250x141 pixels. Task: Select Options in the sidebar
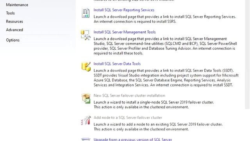[13, 40]
